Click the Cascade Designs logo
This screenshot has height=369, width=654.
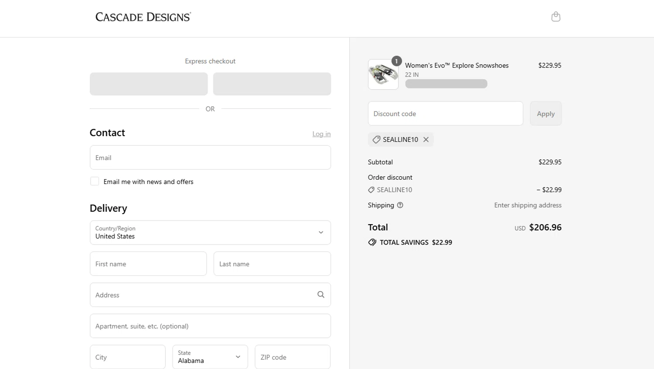coord(143,17)
